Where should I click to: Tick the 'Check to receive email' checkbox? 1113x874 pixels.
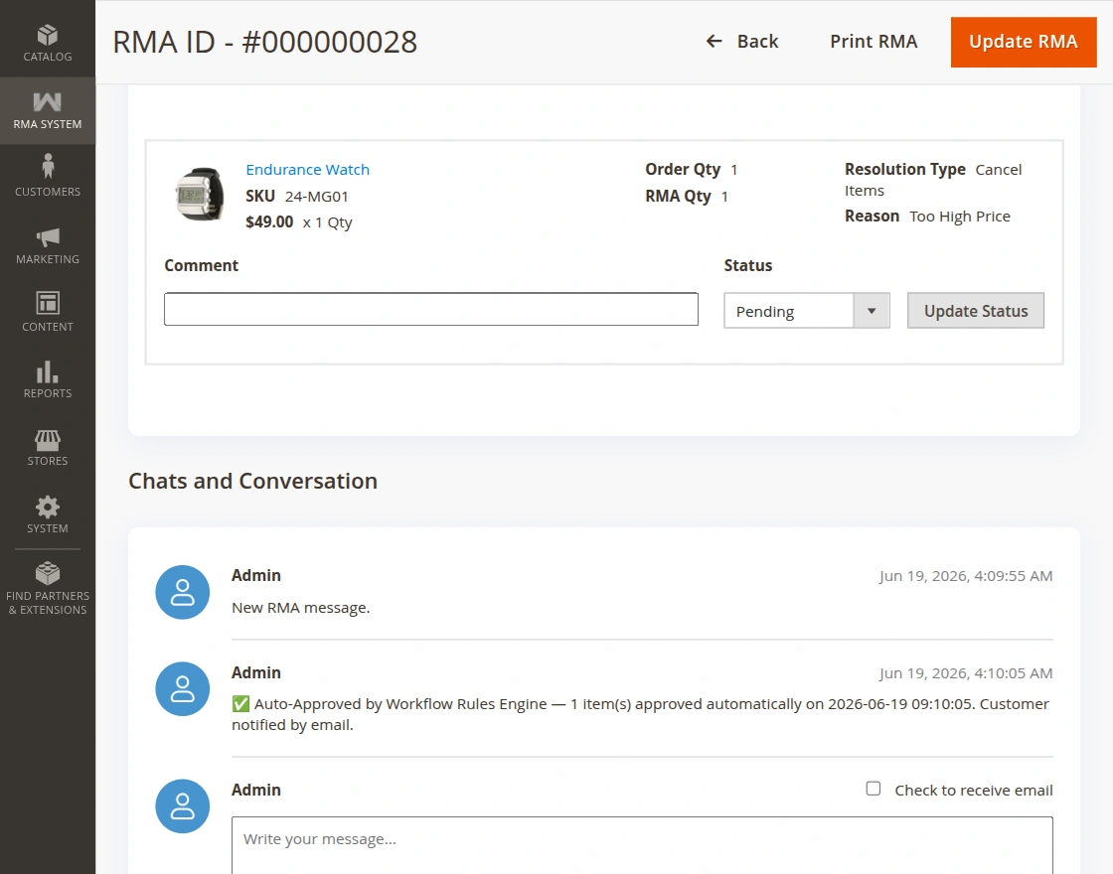[x=874, y=789]
